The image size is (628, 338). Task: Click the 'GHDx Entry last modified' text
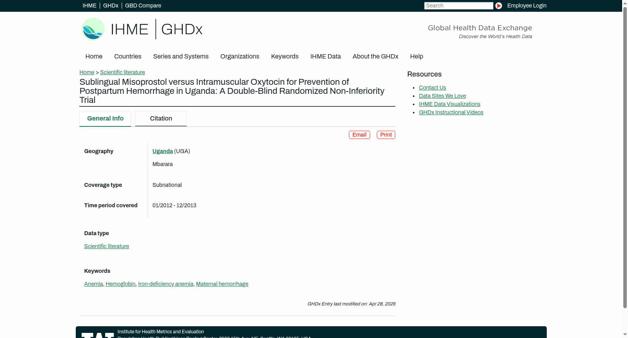coord(351,304)
